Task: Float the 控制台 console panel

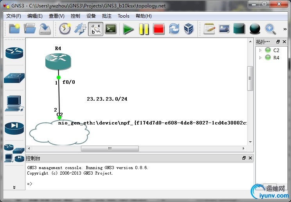Action: coord(244,158)
